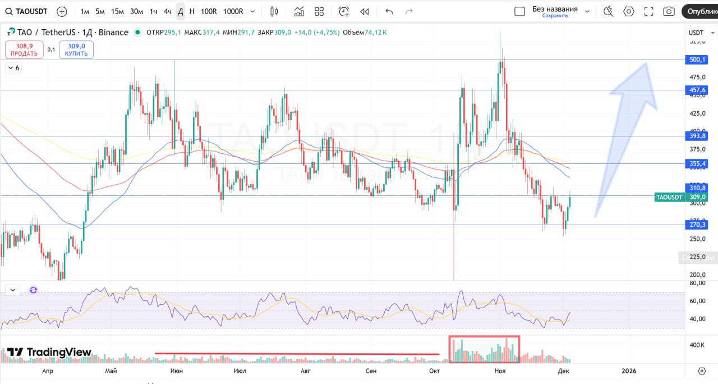Image resolution: width=718 pixels, height=384 pixels.
Task: Expand the collapsed indicators legend showing 6
Action: [13, 68]
